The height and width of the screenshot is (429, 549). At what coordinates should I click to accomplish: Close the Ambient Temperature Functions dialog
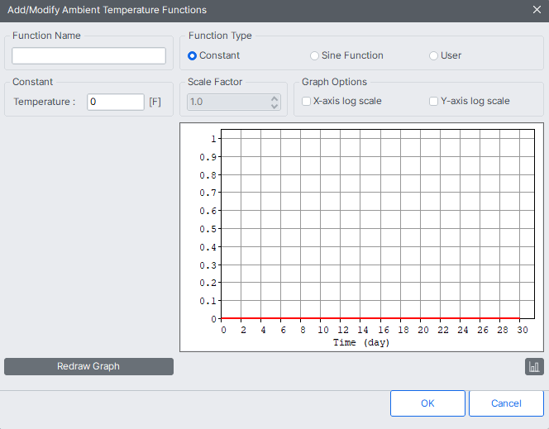(x=537, y=10)
